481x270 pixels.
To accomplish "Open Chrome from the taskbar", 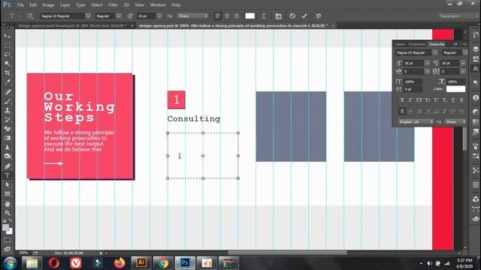I will [x=163, y=263].
